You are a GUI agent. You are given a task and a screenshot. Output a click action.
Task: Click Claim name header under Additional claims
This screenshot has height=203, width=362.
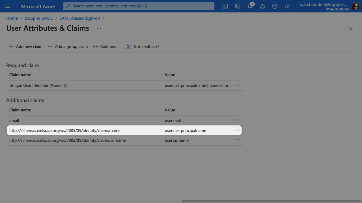pos(20,110)
